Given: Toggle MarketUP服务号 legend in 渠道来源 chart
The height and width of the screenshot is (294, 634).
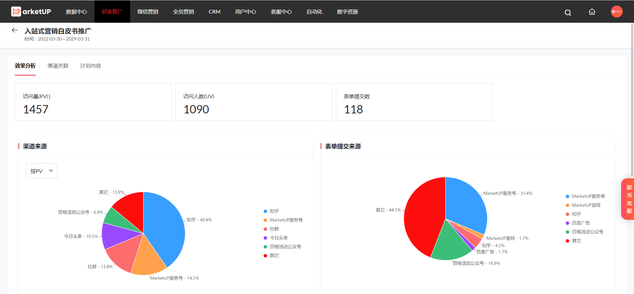Looking at the screenshot, I should tap(283, 220).
